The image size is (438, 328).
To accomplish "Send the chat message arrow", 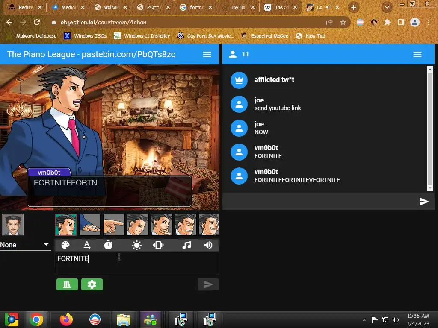I will [424, 202].
